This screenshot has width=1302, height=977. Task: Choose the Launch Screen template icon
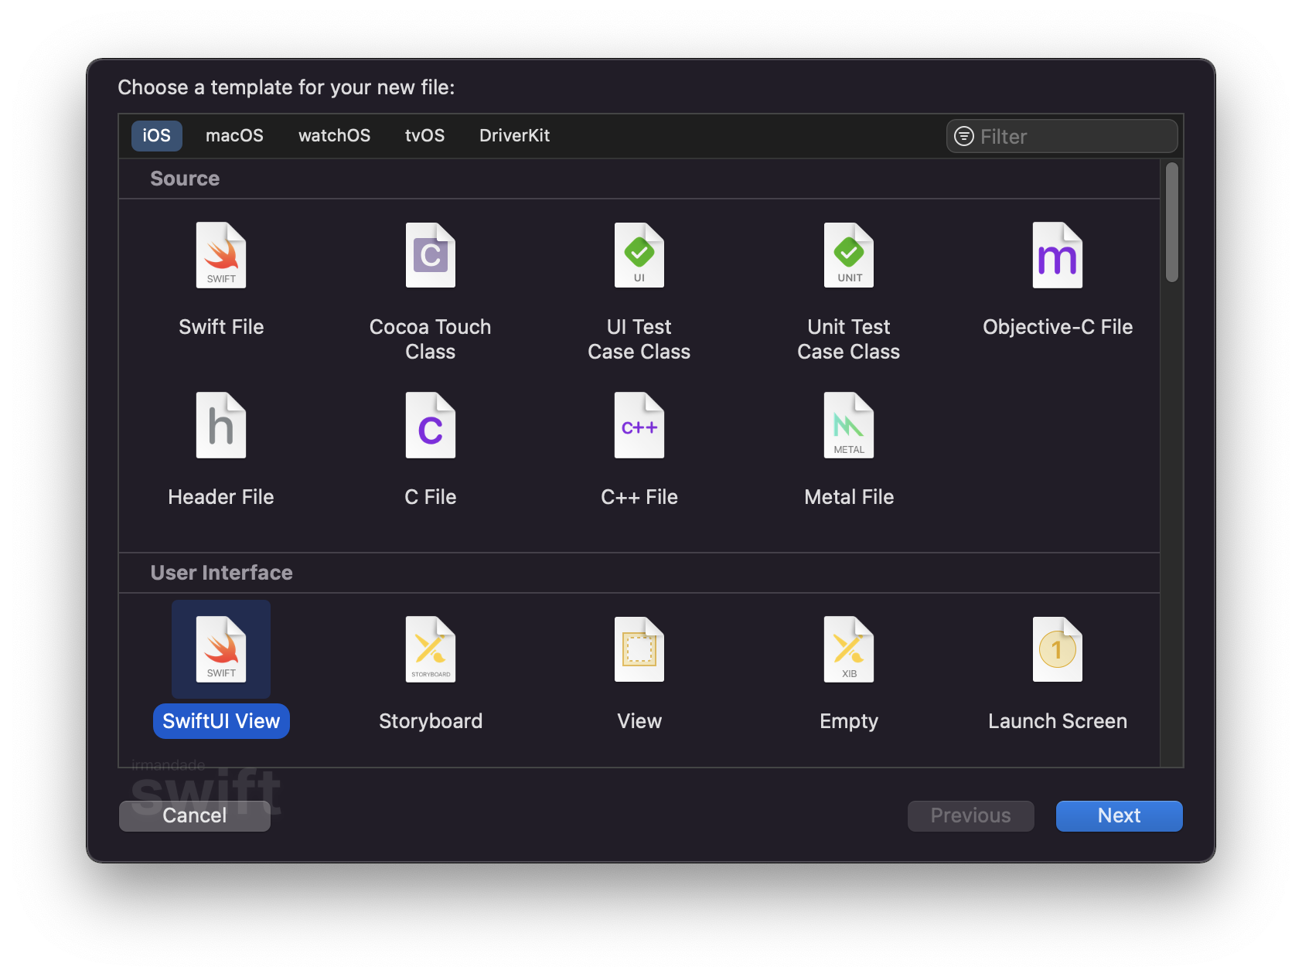click(1058, 649)
